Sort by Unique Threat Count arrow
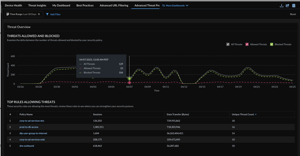Screen dimensions: 300x156 pos(256,114)
